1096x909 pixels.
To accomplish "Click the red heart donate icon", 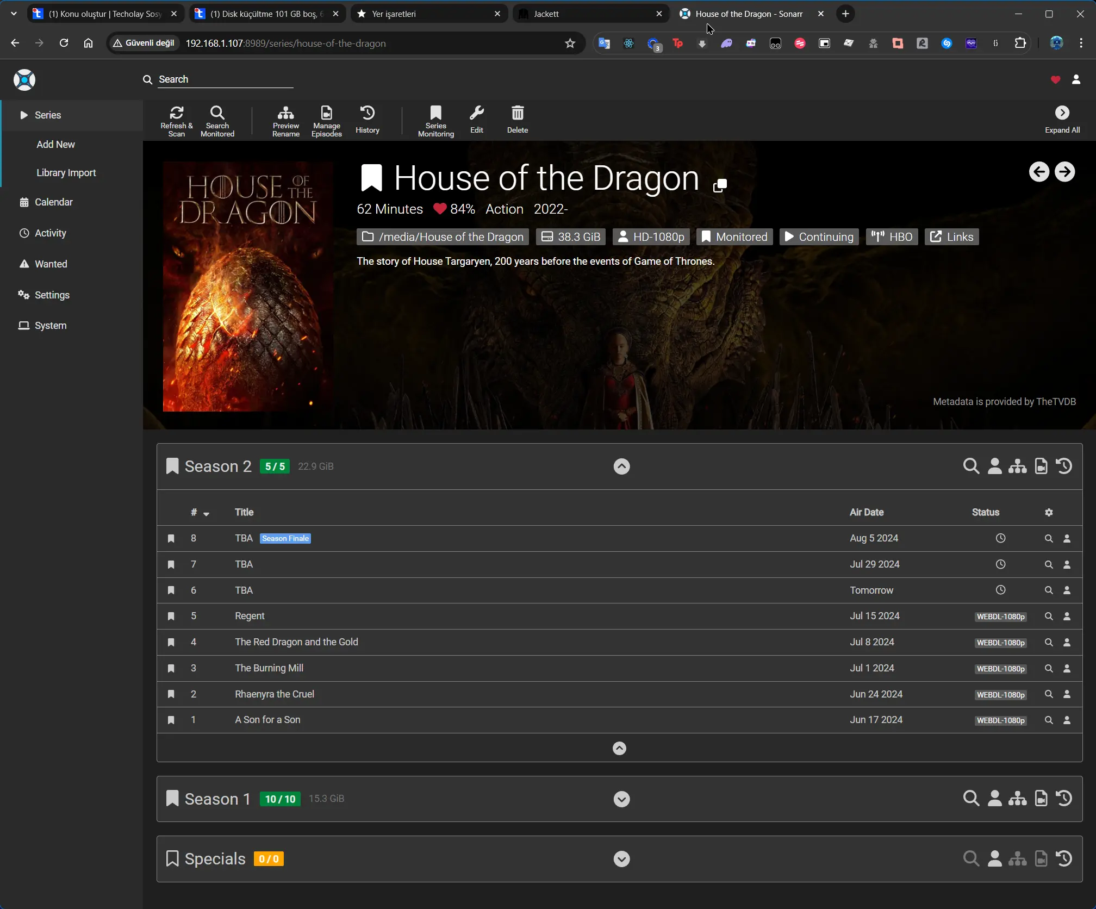I will [x=1055, y=80].
